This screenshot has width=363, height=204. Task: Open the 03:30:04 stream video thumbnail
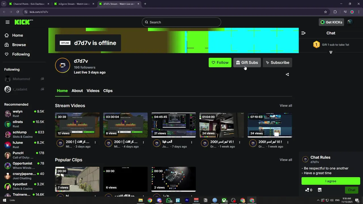125,125
